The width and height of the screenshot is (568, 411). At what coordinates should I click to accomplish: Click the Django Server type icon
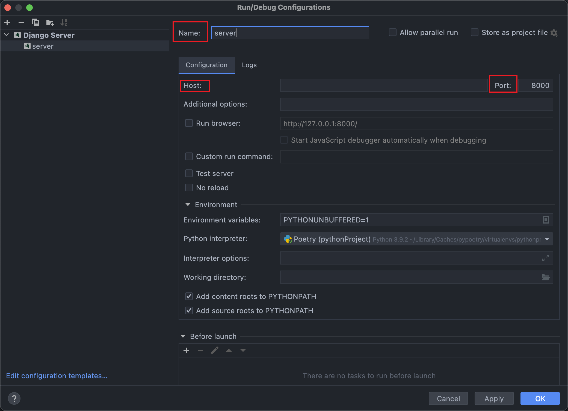17,35
